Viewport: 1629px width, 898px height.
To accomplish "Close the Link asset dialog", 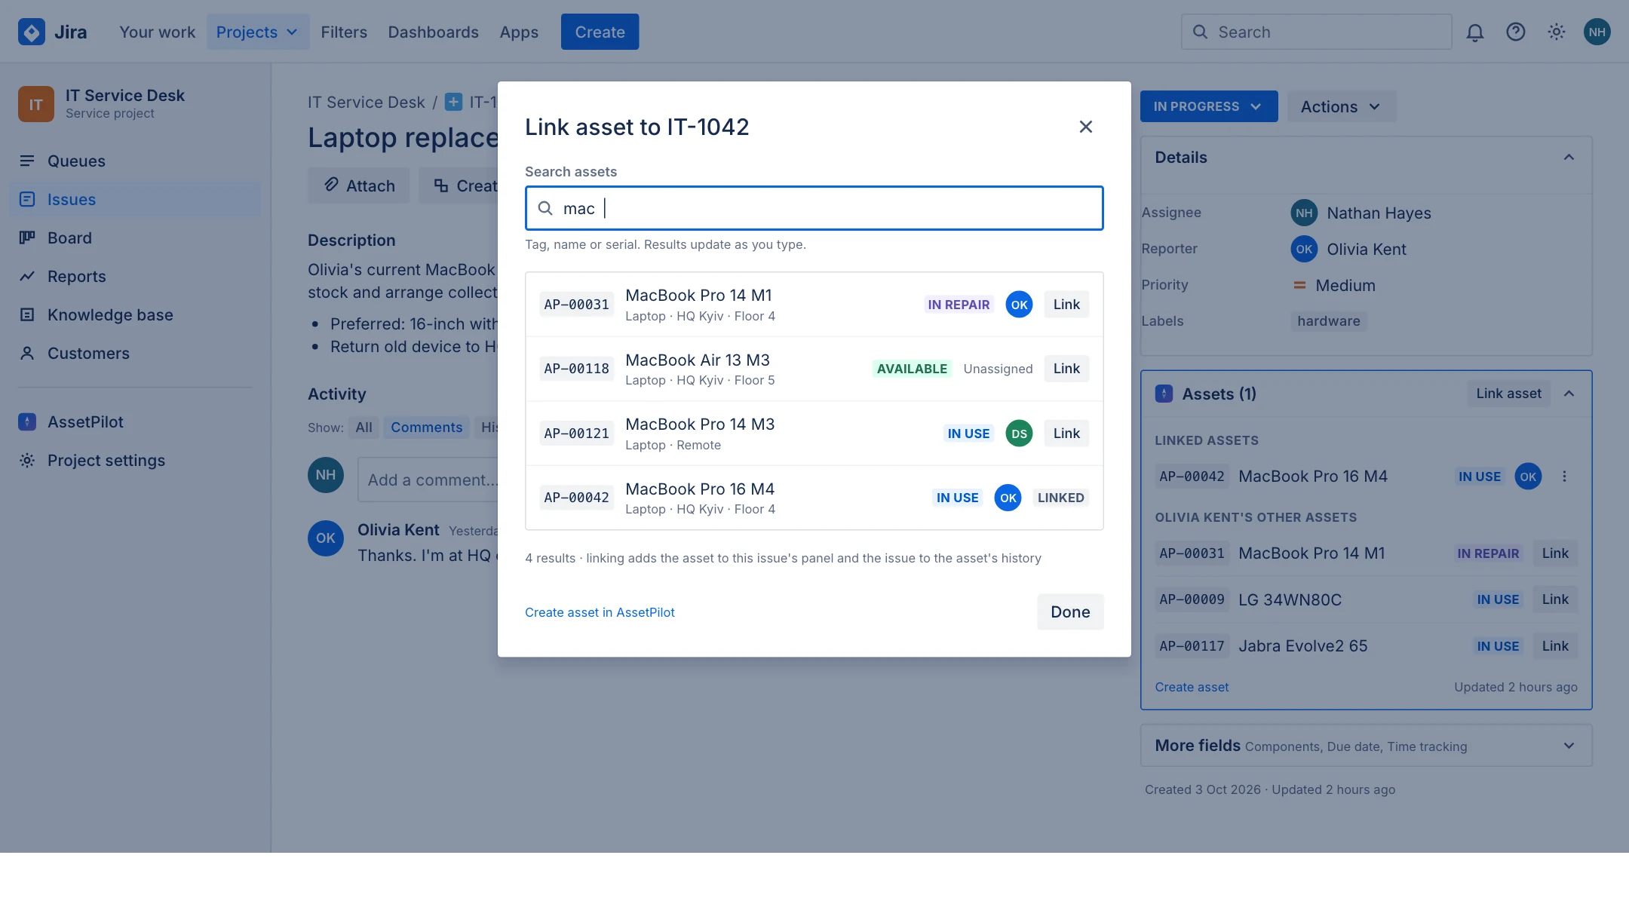I will point(1086,127).
